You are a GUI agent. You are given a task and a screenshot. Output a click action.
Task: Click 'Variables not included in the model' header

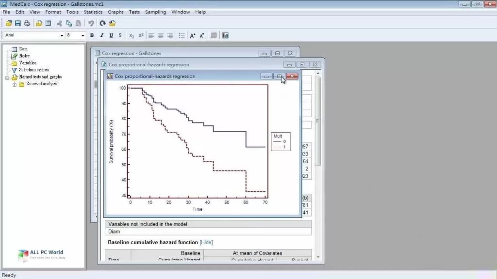click(208, 224)
